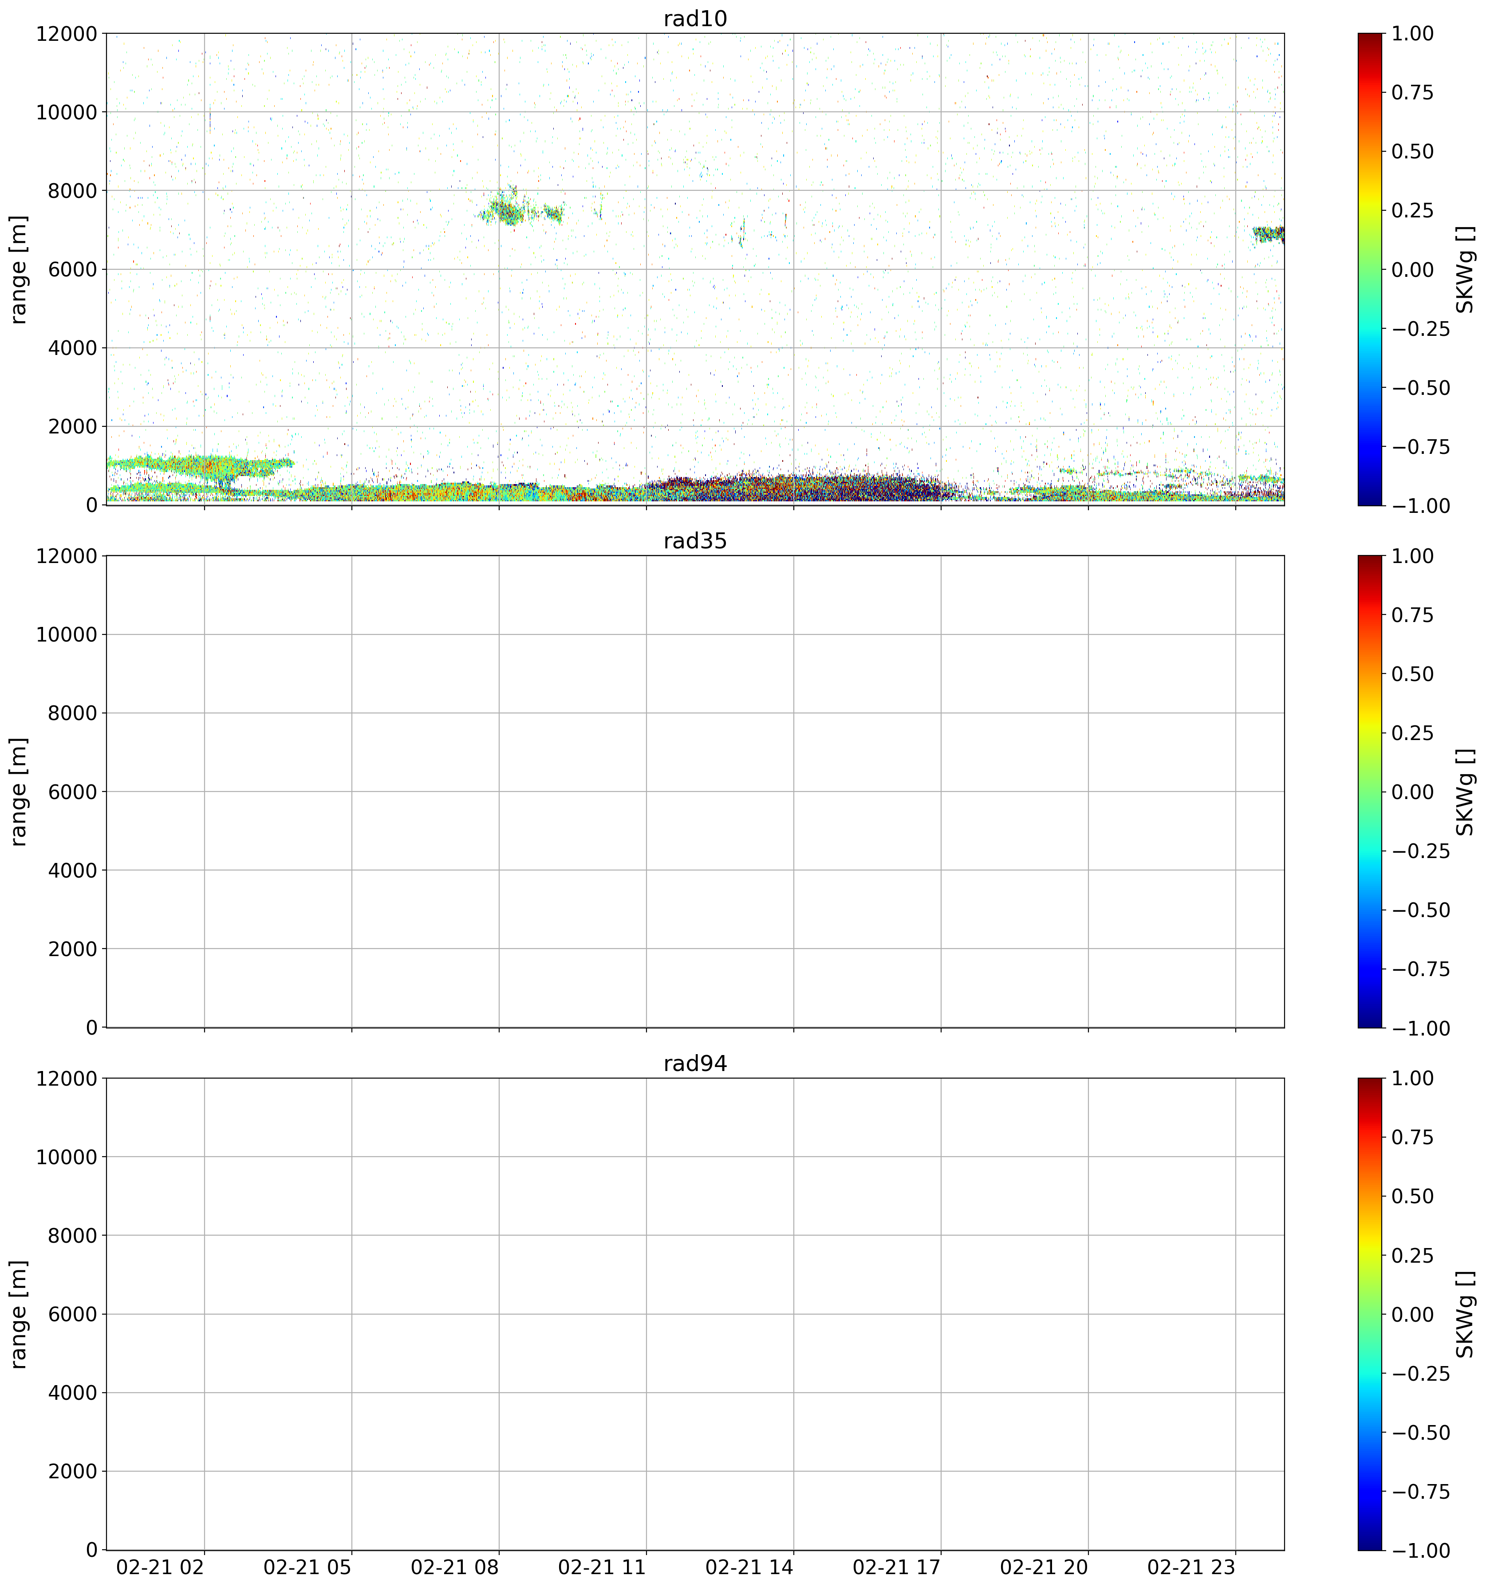Click the 12000 range tick of rad35

click(66, 556)
